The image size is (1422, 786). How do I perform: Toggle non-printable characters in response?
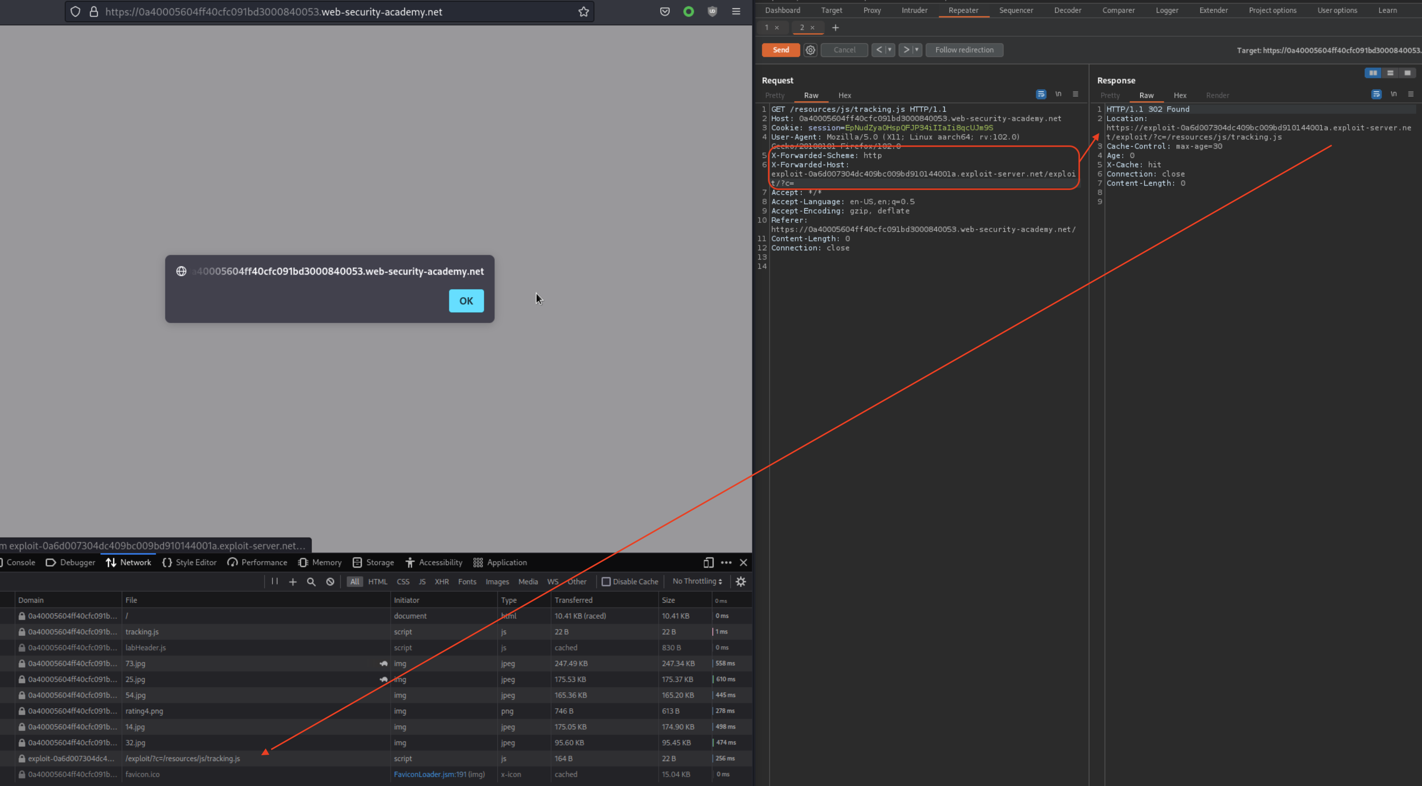1393,94
